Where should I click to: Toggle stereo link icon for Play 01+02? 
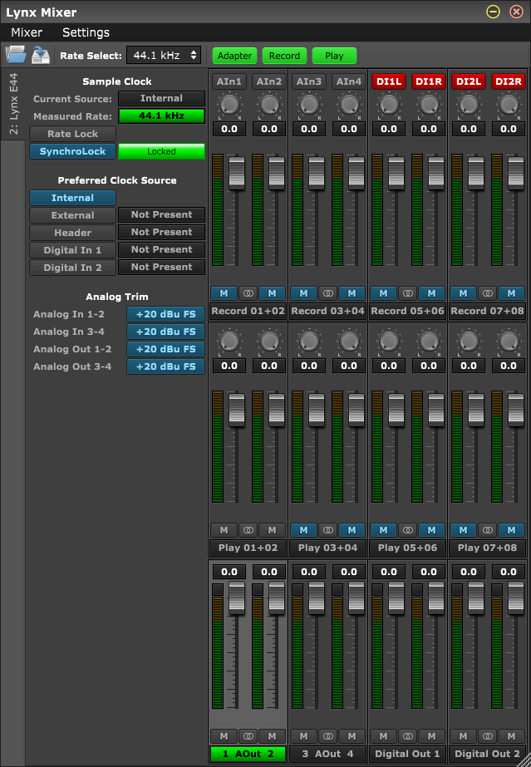(x=248, y=530)
